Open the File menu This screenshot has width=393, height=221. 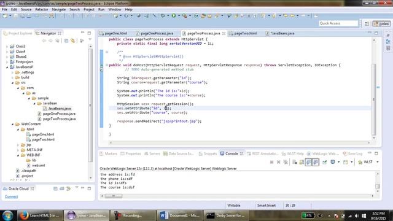coord(4,10)
